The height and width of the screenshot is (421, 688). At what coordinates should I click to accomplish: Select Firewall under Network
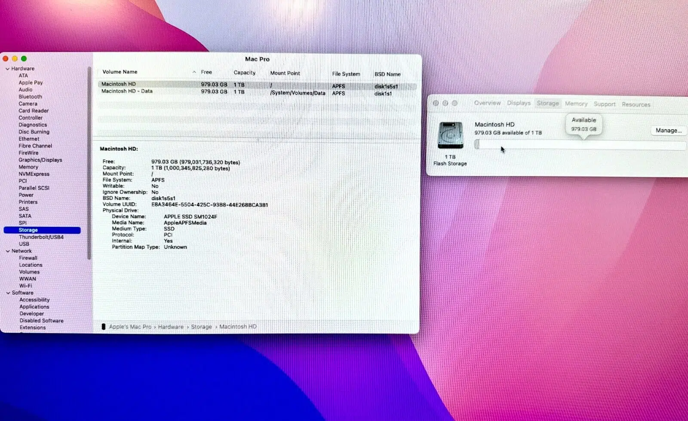(28, 258)
